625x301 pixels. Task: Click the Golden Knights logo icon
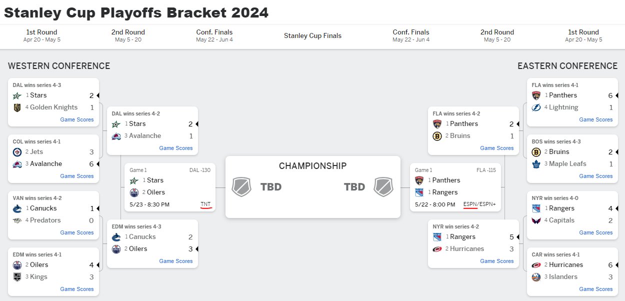[x=17, y=107]
